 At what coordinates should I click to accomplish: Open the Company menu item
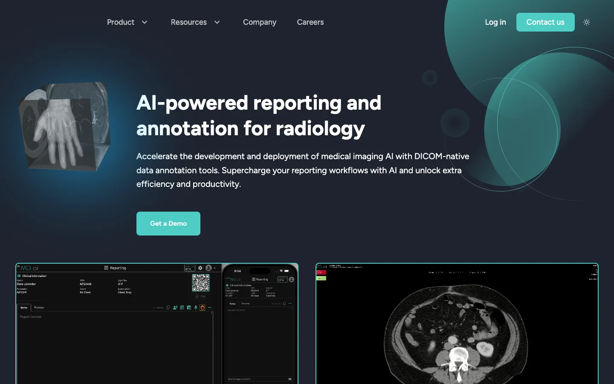point(260,22)
